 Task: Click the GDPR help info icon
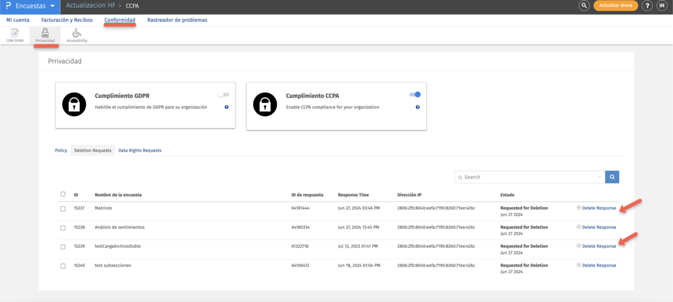[x=227, y=107]
